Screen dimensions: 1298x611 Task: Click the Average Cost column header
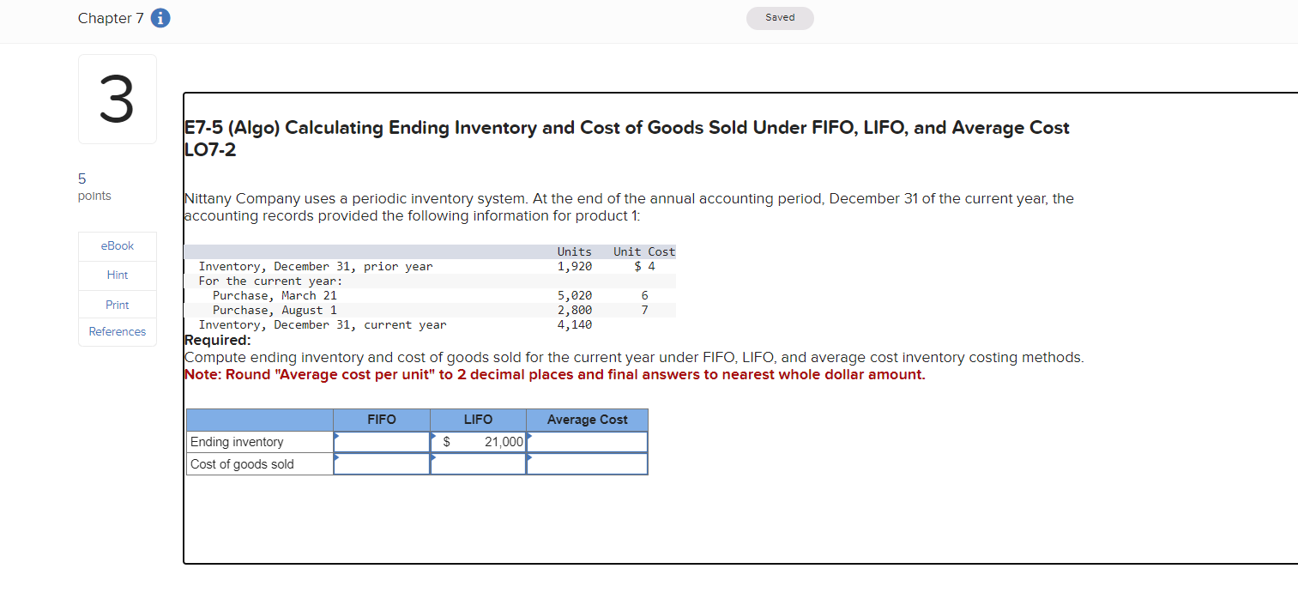tap(587, 420)
